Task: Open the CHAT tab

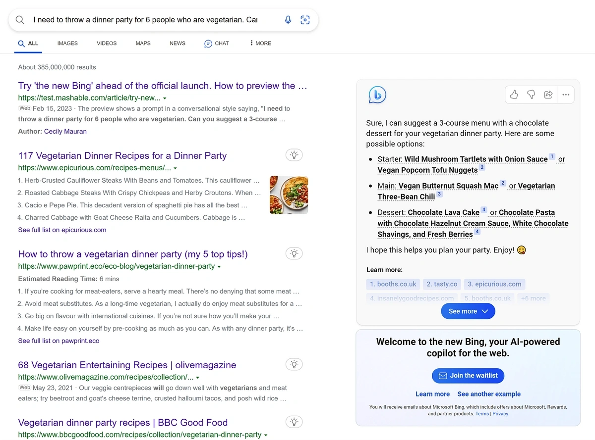Action: point(217,44)
